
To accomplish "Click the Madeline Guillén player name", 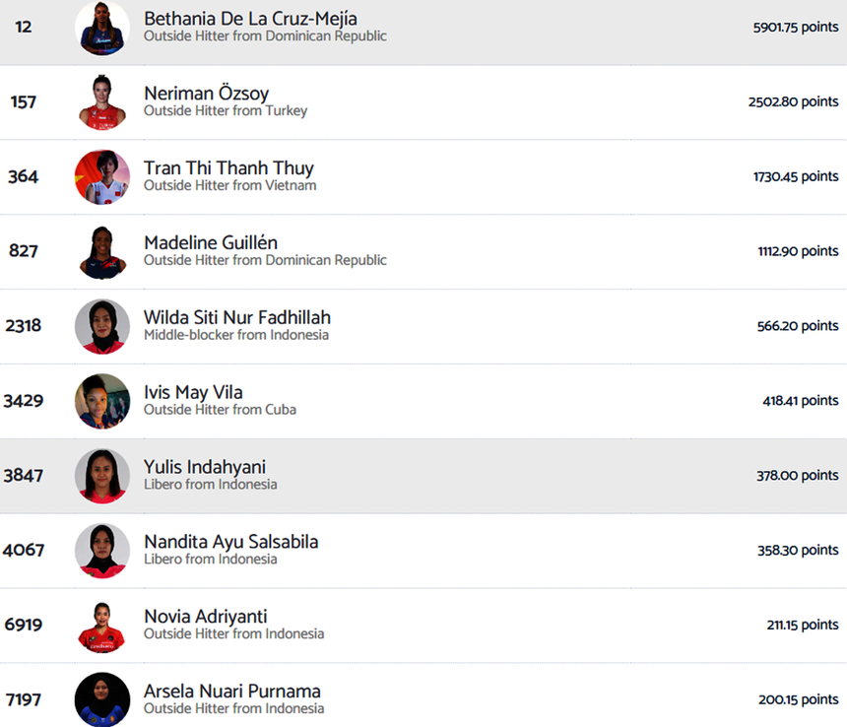I will click(x=211, y=242).
